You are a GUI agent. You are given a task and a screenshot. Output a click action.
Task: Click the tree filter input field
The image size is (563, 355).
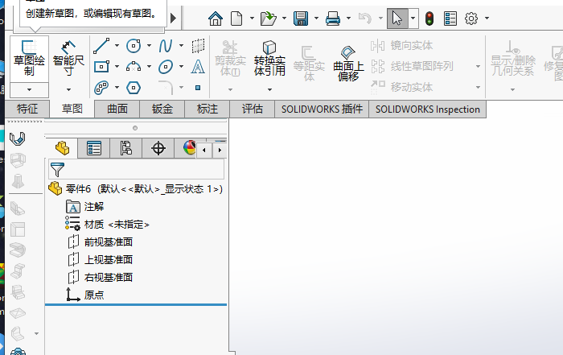137,169
